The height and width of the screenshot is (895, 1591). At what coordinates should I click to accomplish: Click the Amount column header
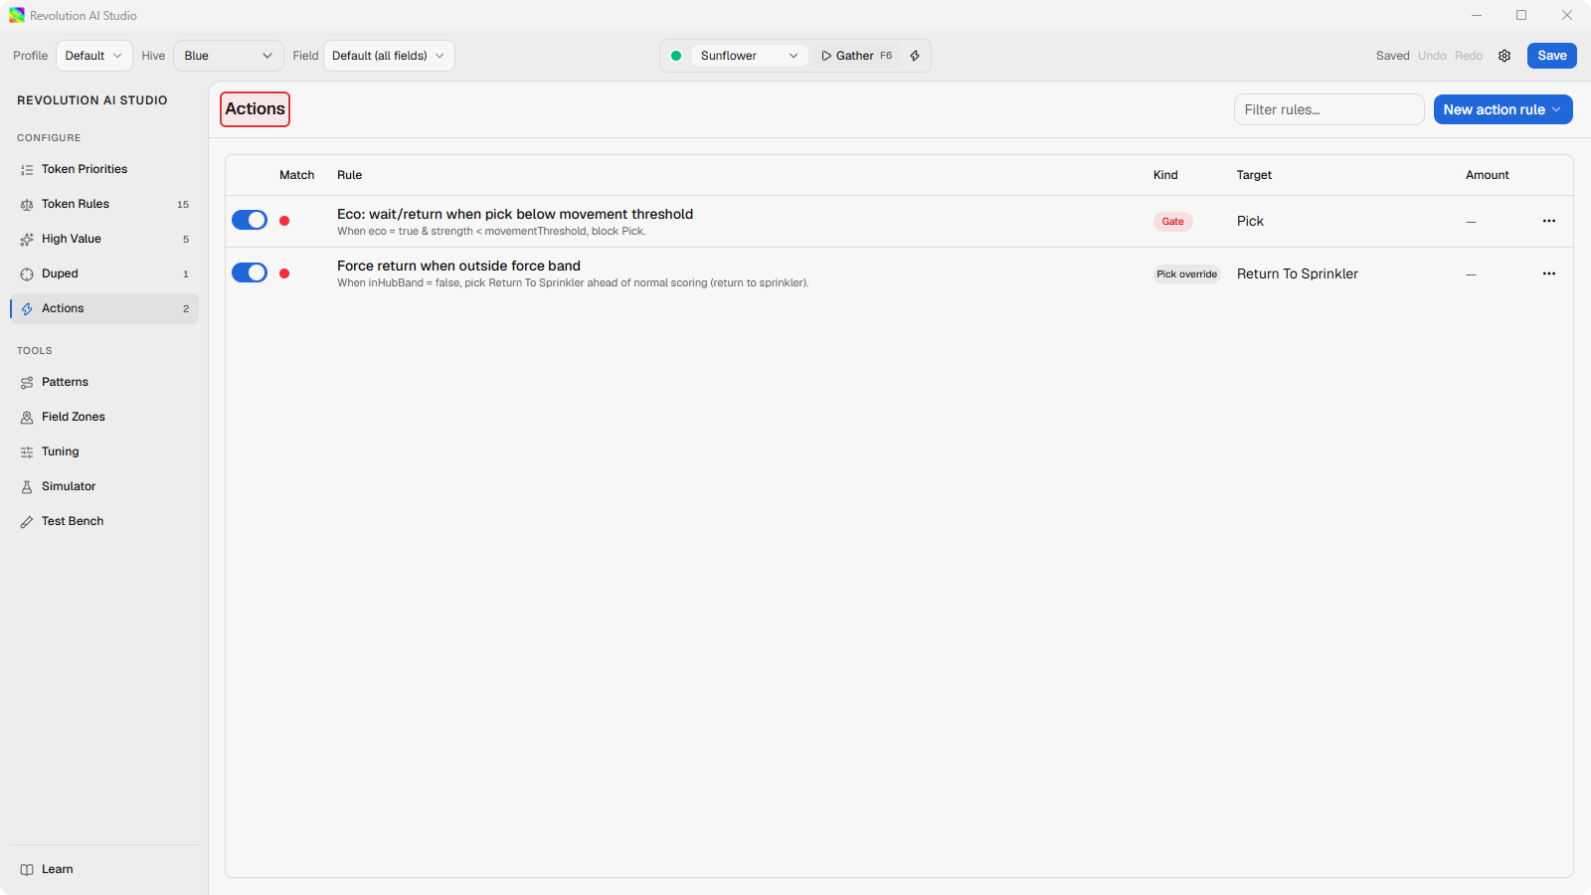pyautogui.click(x=1487, y=175)
